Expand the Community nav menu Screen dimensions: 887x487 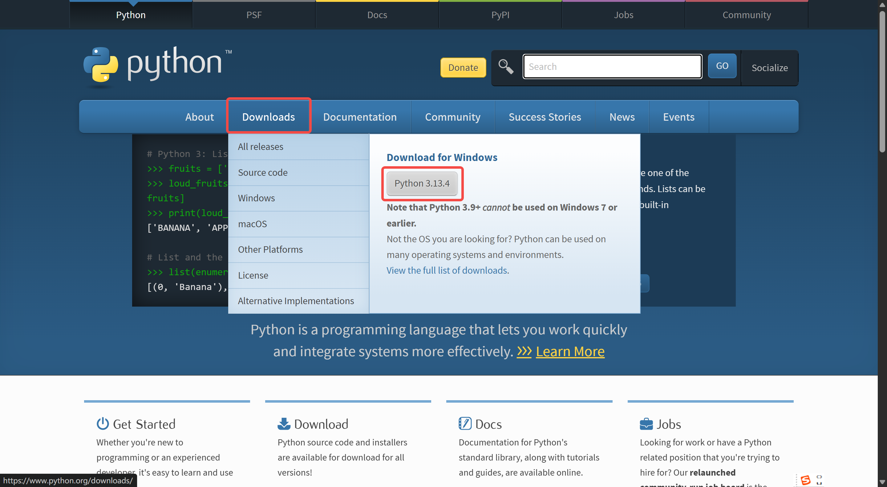coord(452,117)
